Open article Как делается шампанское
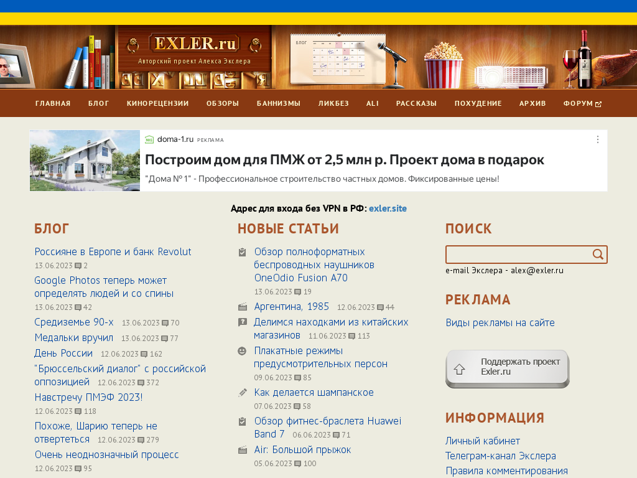The width and height of the screenshot is (637, 478). tap(314, 392)
